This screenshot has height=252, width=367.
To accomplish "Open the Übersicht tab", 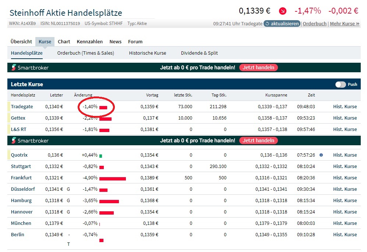I will coord(21,41).
